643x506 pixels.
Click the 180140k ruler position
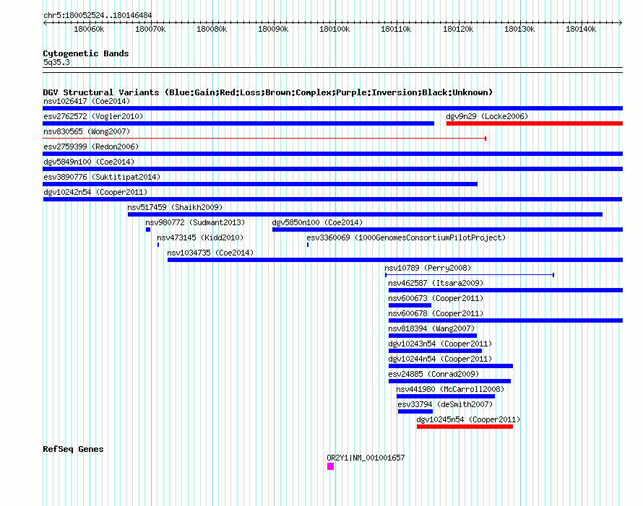click(581, 29)
